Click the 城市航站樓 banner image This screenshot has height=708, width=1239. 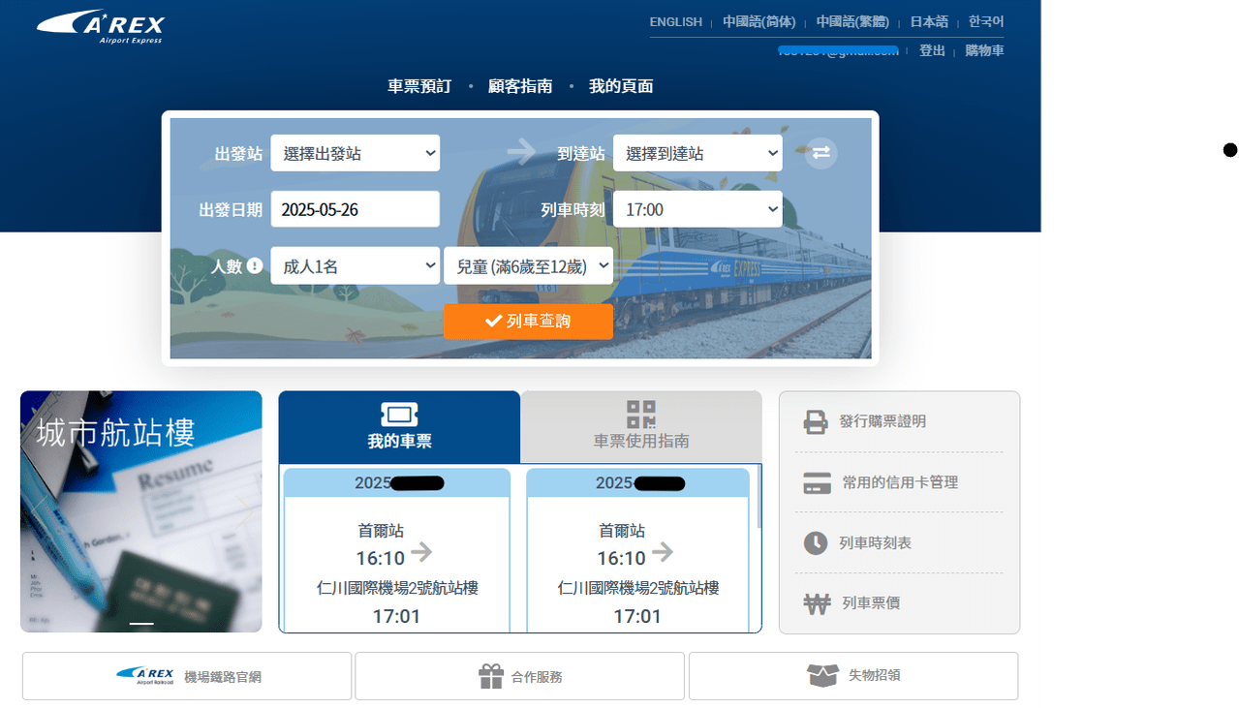(x=141, y=511)
